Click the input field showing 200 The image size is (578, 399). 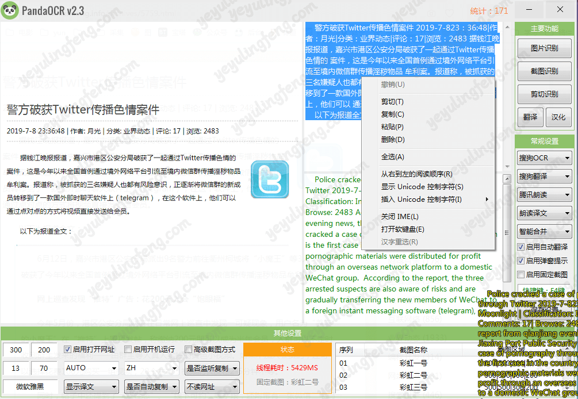[x=44, y=349]
